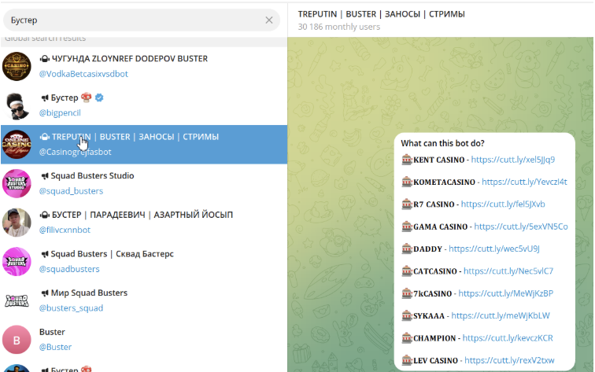
Task: Click the slot machine emoji beside GAMA CASINO
Action: 407,227
